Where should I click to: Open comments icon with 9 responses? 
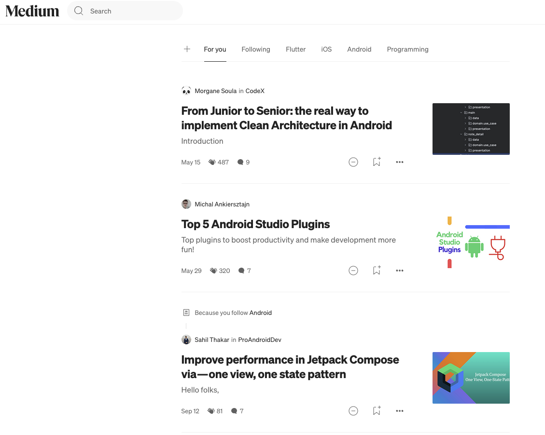240,162
